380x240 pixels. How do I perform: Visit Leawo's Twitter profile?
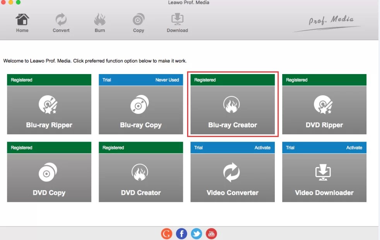196,233
